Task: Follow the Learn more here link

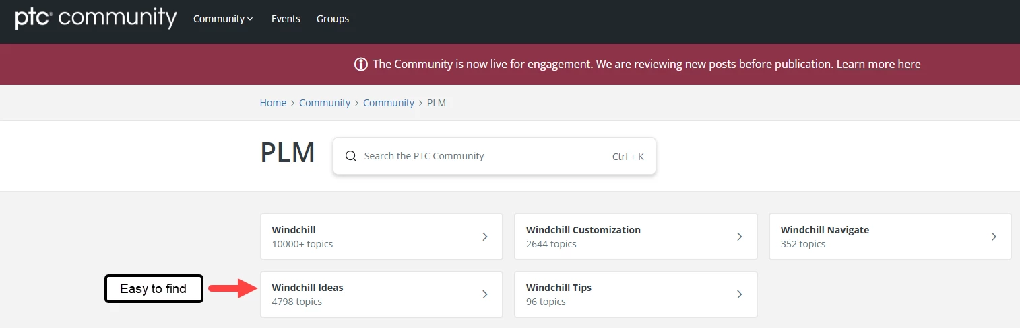Action: [879, 64]
